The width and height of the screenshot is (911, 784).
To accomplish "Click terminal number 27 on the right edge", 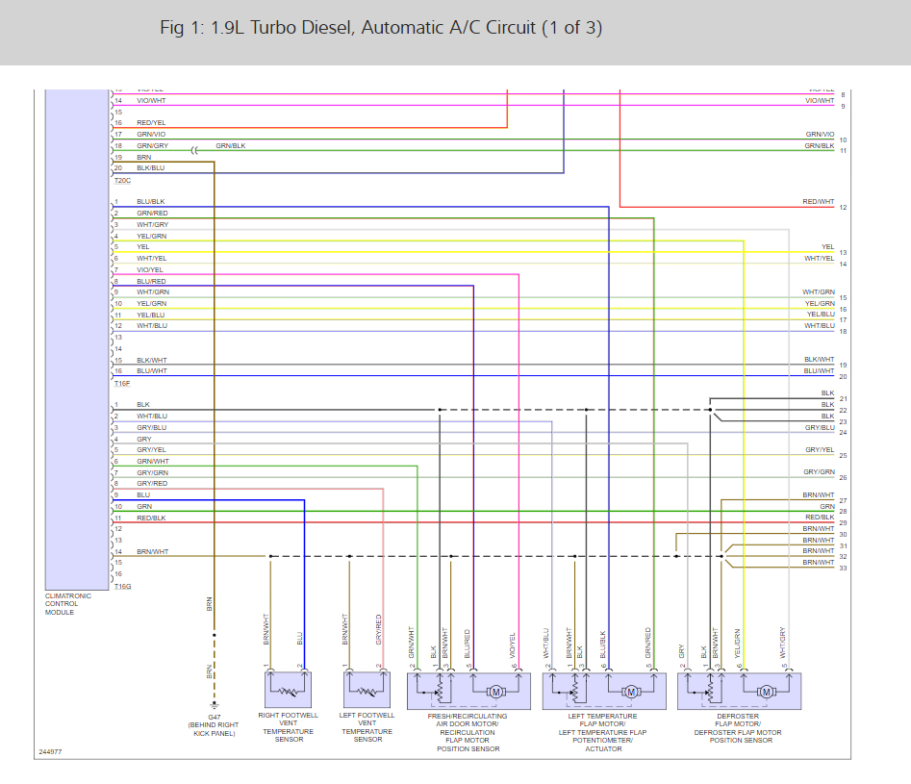I will click(x=843, y=500).
